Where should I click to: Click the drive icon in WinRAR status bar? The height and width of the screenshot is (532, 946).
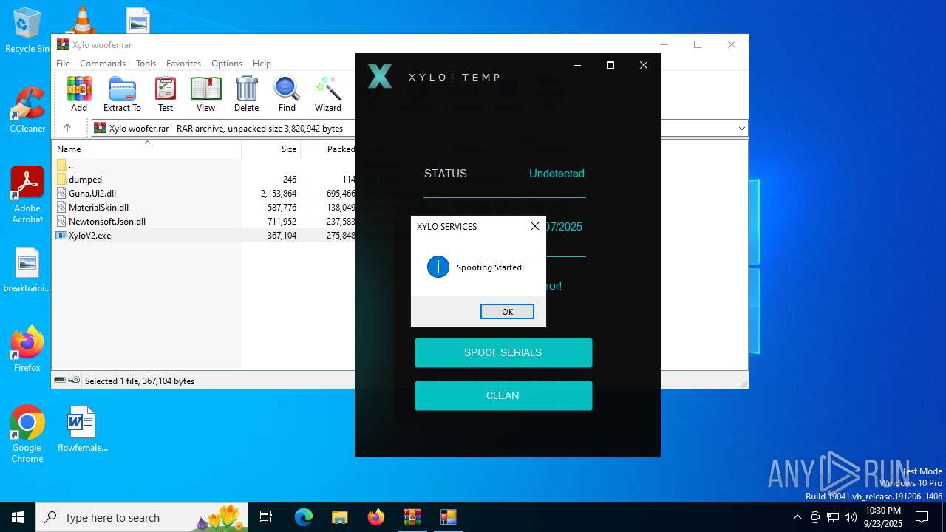tap(61, 381)
